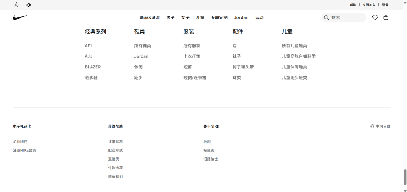Open 付款选项 link
The width and height of the screenshot is (407, 192).
(x=115, y=168)
